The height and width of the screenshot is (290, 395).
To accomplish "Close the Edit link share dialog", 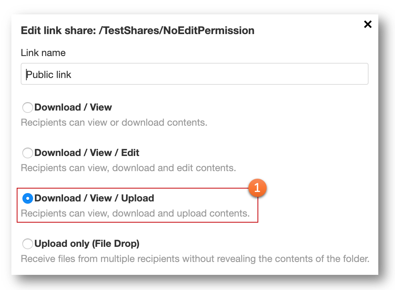I will click(x=368, y=24).
